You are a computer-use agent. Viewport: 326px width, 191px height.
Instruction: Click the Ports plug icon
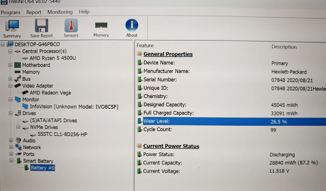[x=19, y=154]
